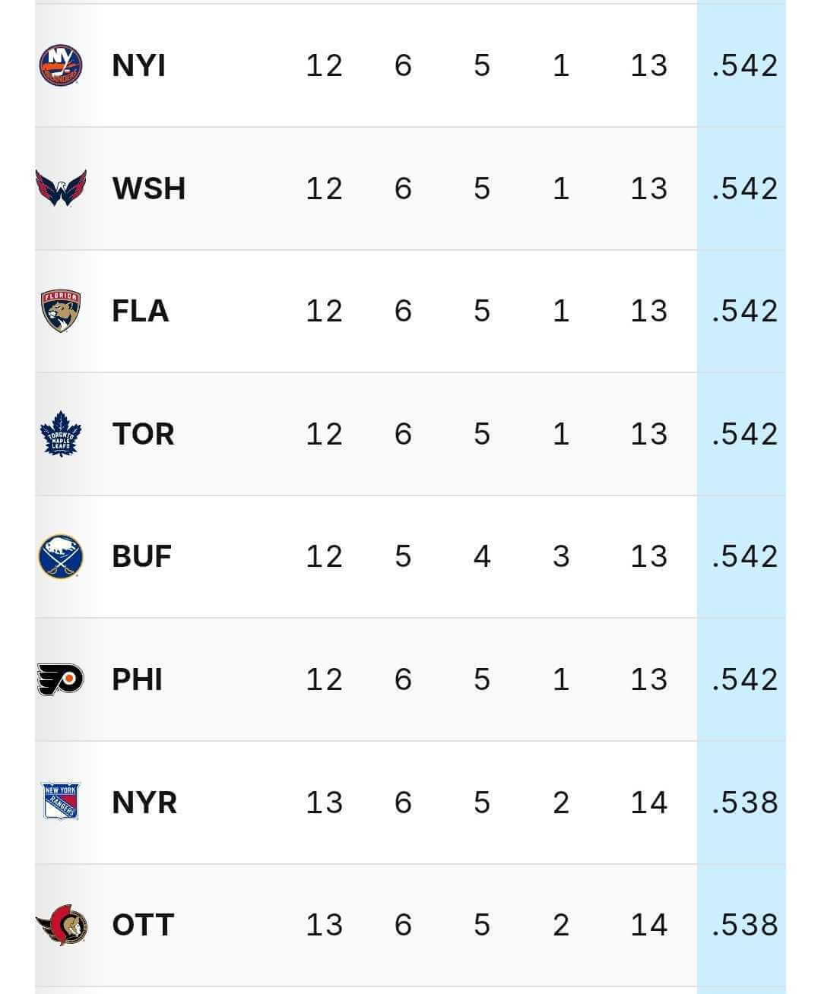Tap the Toronto Maple Leafs logo

point(61,434)
